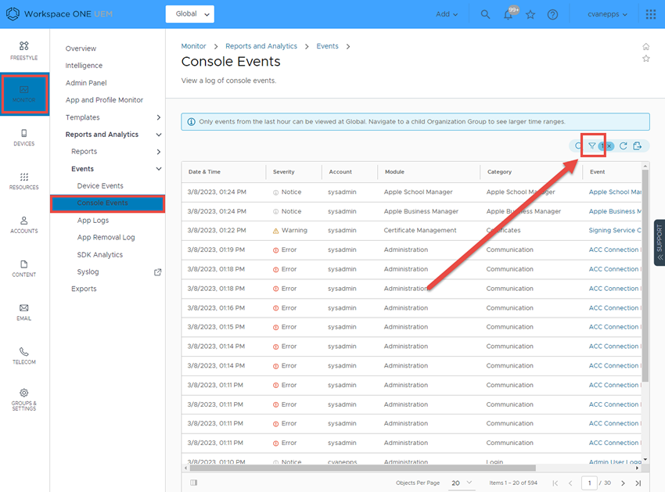
Task: Go to the next page of events
Action: (x=623, y=483)
